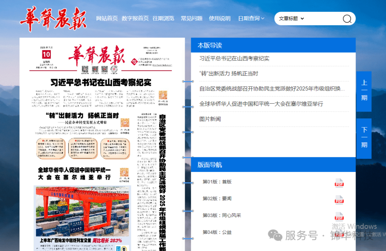Open 图片新闻 in the guide list
386x251 pixels.
(x=210, y=119)
